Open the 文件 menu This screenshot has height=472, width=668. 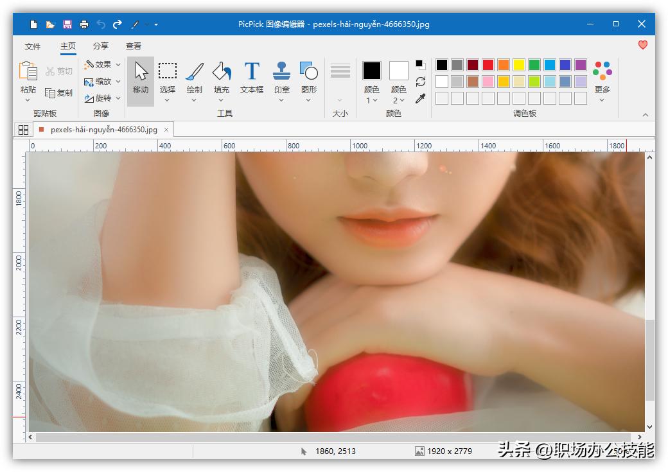33,46
